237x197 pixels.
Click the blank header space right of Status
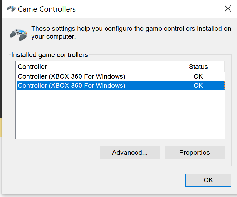(x=219, y=67)
